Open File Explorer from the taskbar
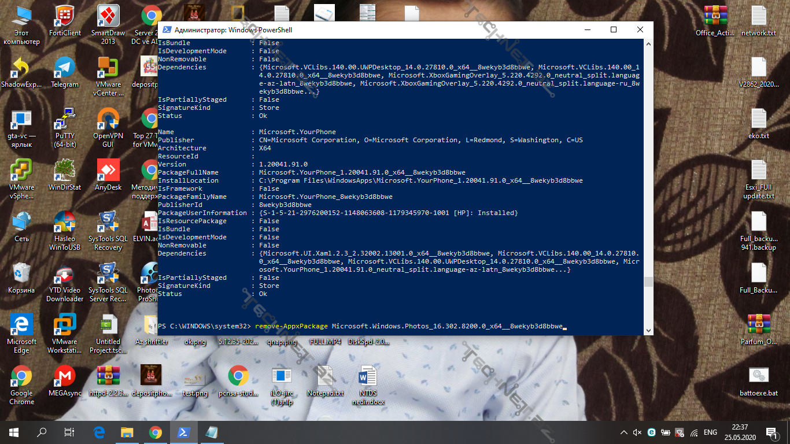 point(127,432)
